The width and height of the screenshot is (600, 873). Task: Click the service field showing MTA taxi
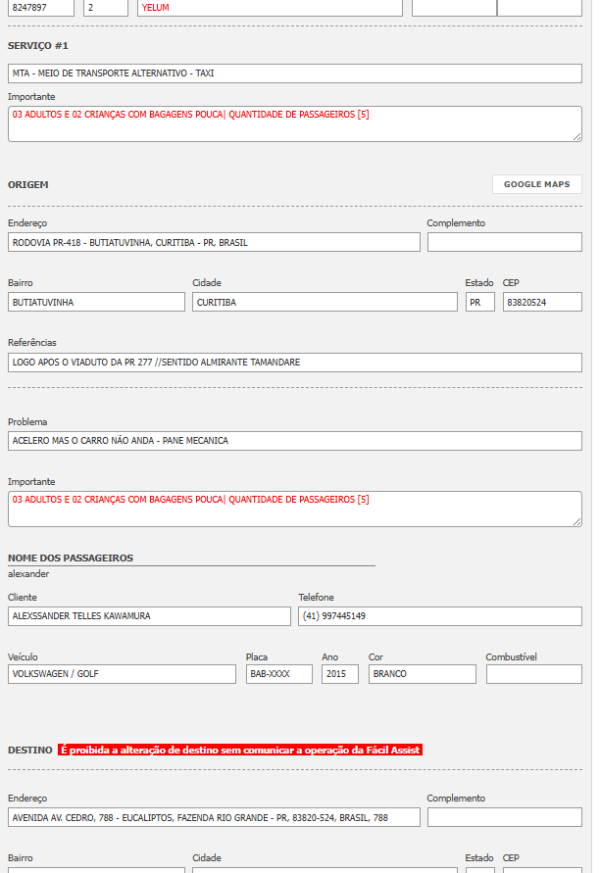(x=294, y=73)
